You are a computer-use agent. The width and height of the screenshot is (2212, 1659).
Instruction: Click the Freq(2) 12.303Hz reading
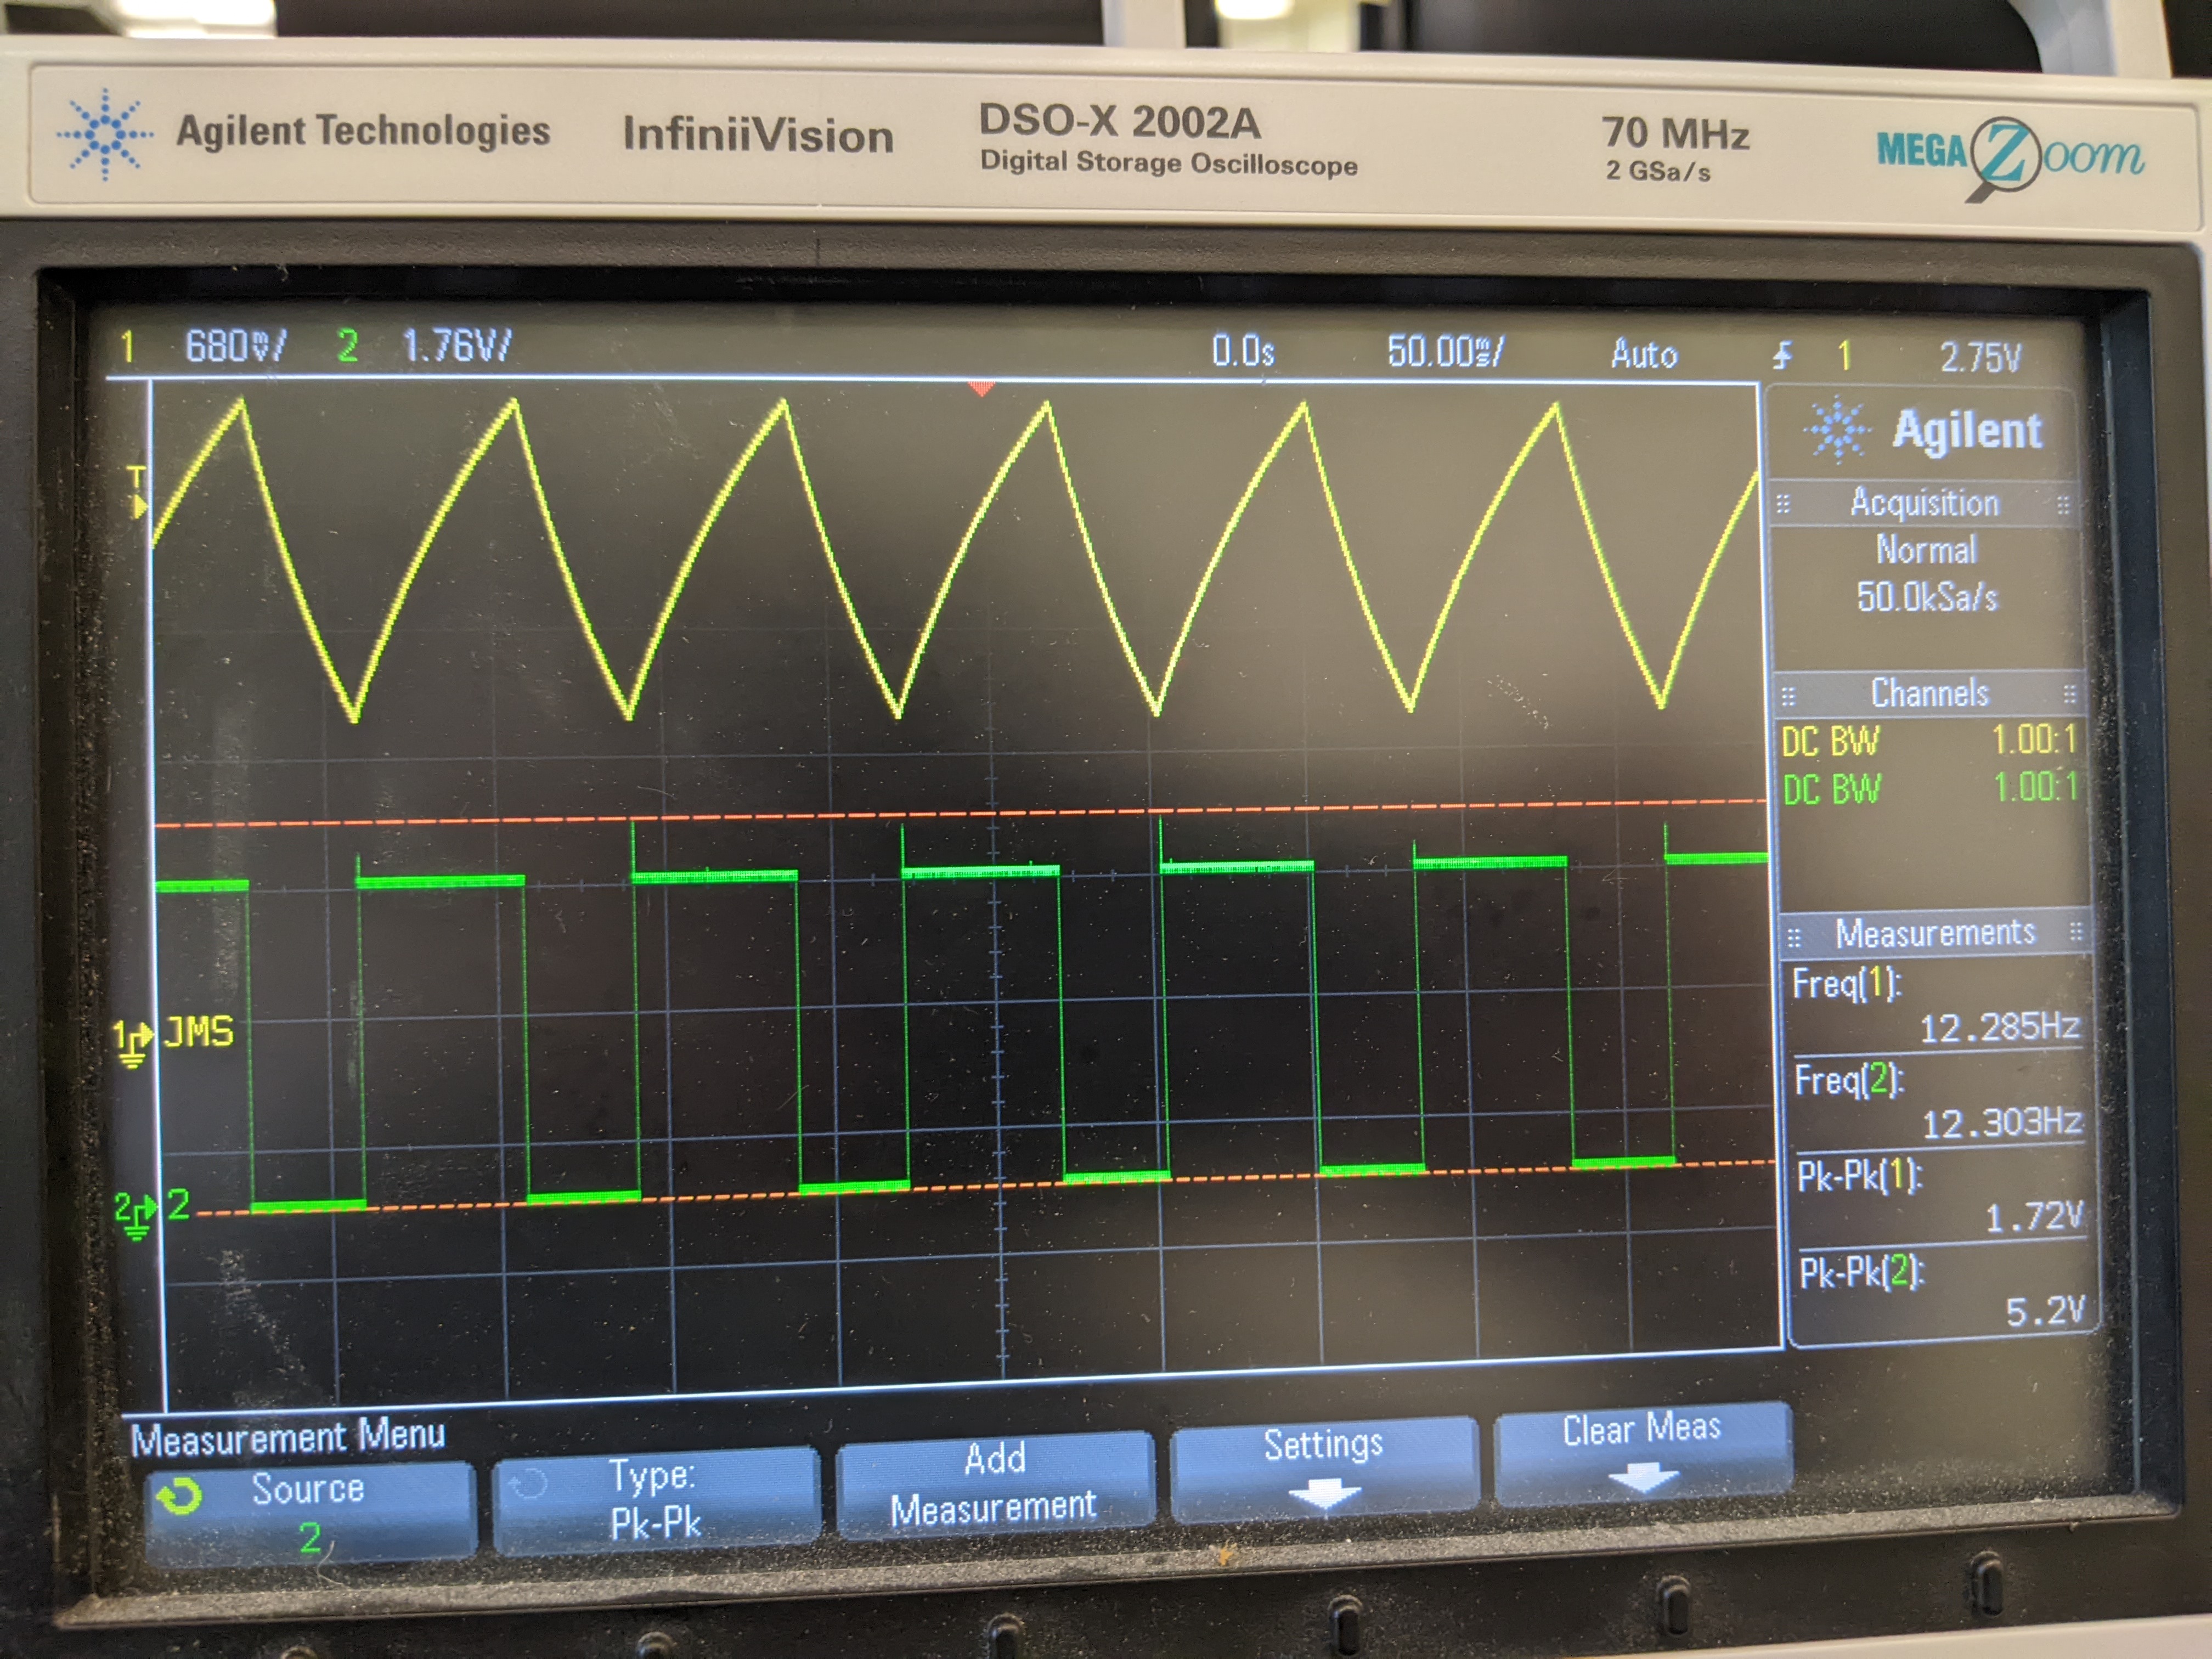pos(1939,1101)
